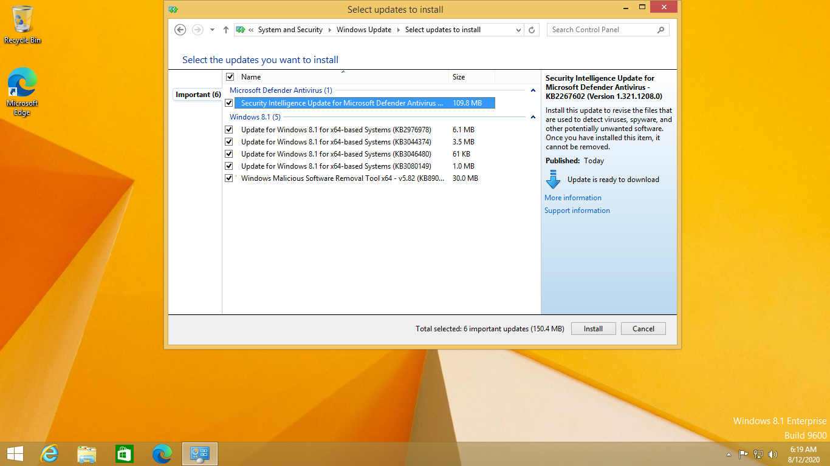Click the greyed-out Forward arrow button

click(197, 30)
